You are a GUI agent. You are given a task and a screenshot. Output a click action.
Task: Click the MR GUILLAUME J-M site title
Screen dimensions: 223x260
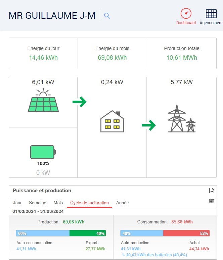click(x=52, y=15)
